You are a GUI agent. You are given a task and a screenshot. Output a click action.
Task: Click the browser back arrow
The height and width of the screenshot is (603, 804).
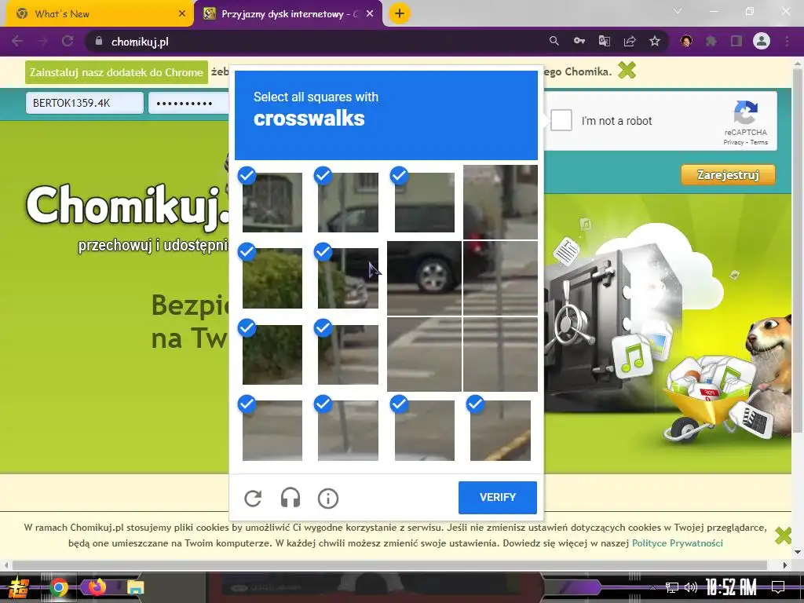[17, 41]
